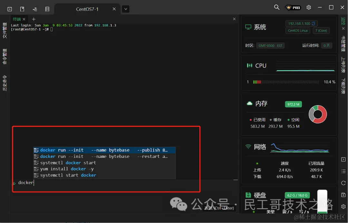The image size is (348, 223).
Task: Open the 下载列表 panel tab
Action: (x=343, y=86)
